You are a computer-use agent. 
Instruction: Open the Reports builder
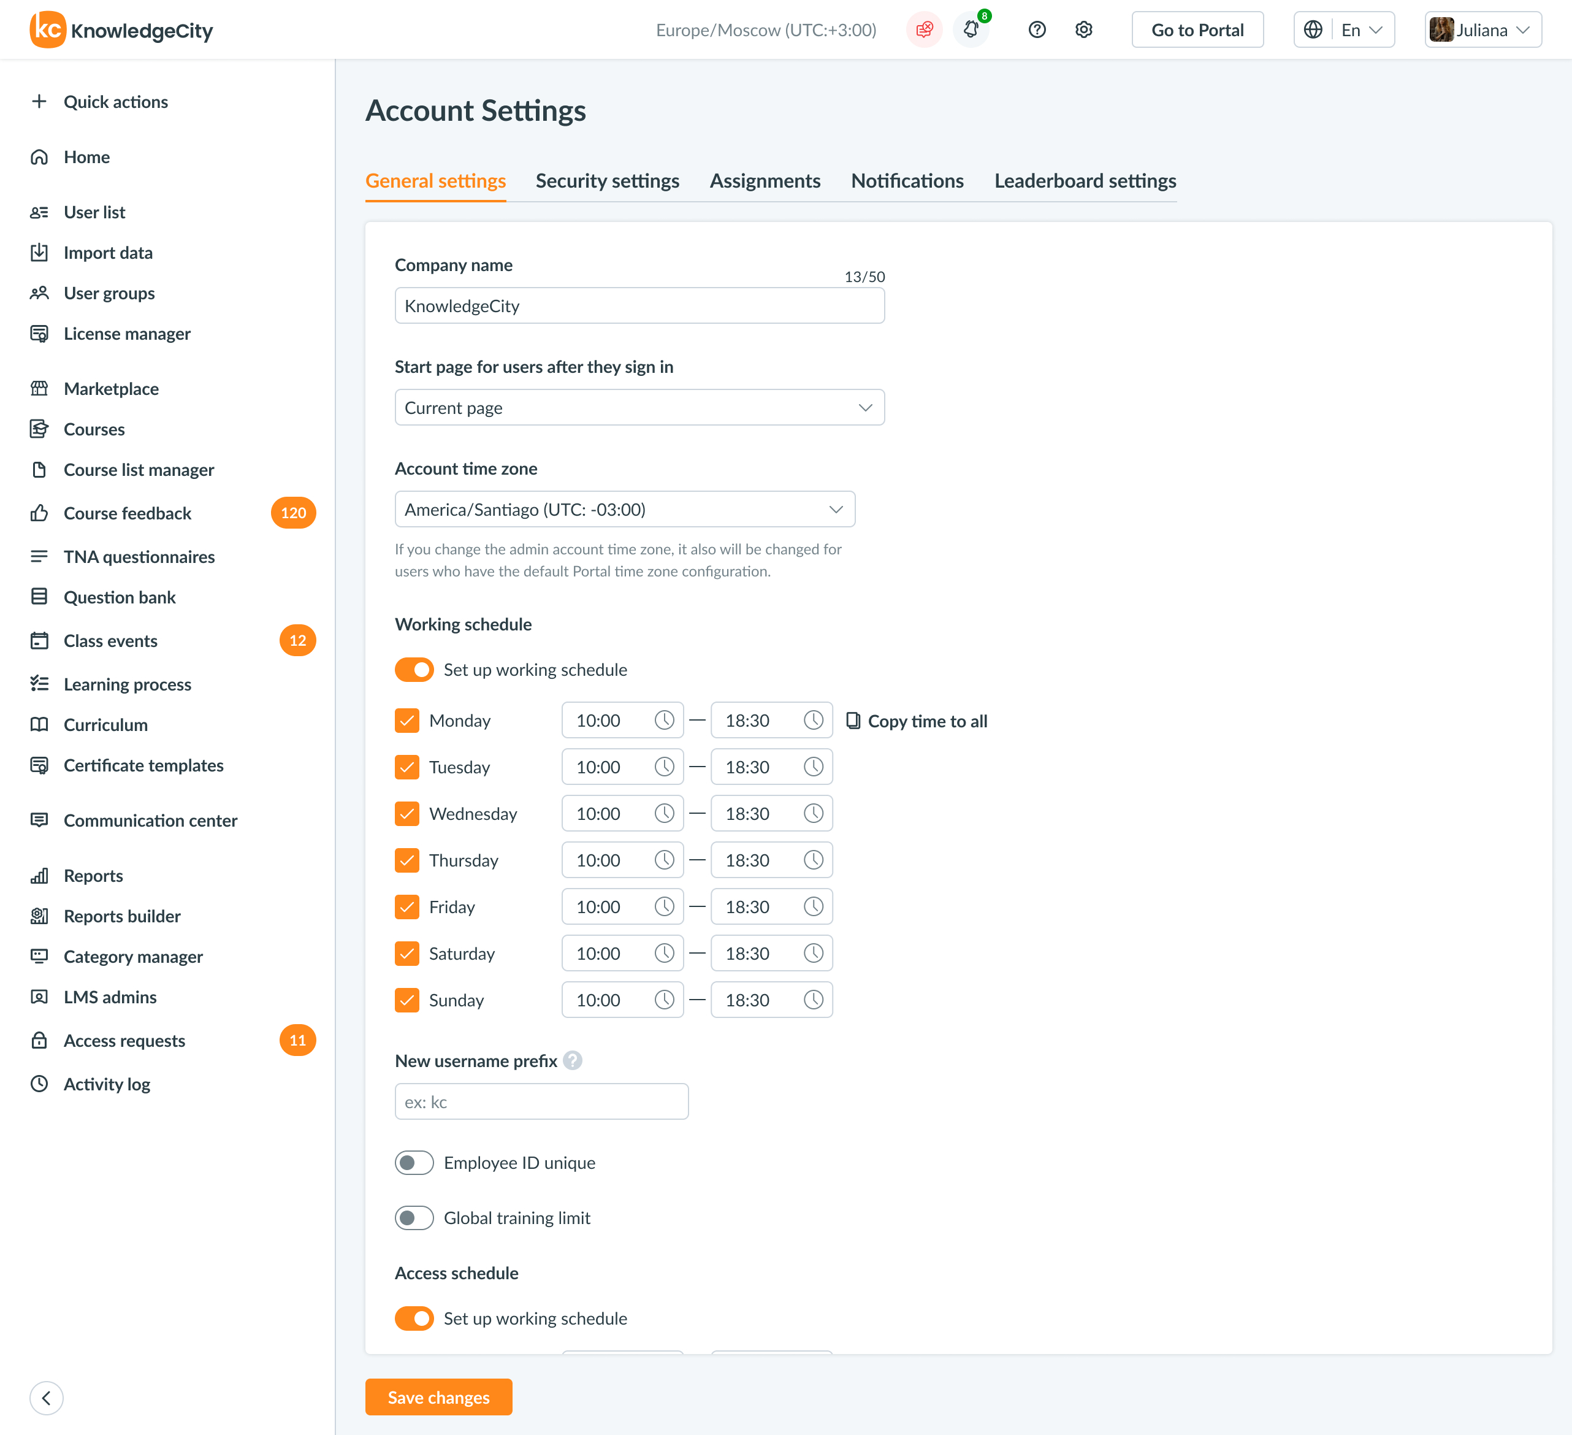(121, 916)
